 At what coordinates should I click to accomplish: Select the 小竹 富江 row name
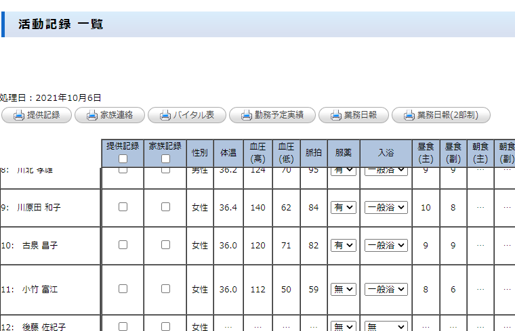pos(39,289)
